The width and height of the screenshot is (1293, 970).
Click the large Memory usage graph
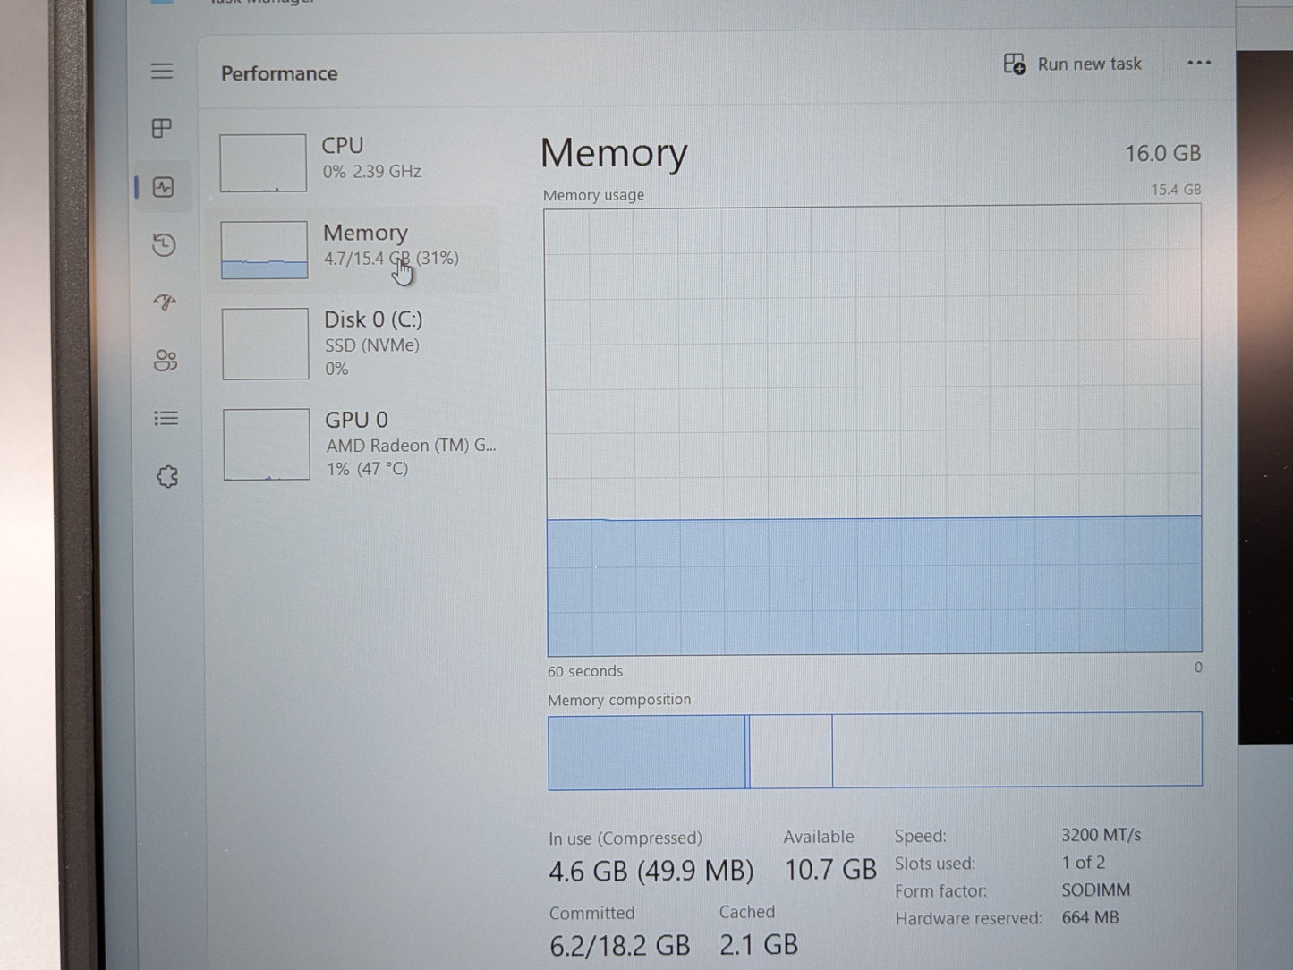[x=873, y=430]
